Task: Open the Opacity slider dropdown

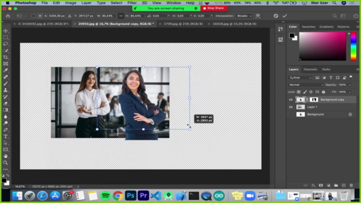Action: 350,85
